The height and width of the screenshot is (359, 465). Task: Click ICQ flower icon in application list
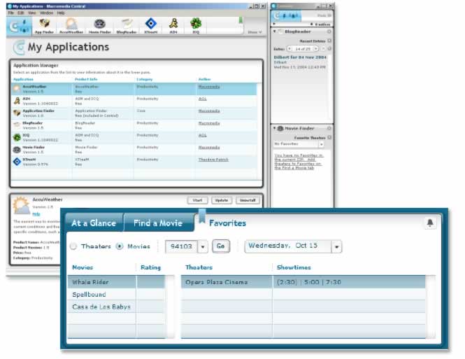[x=17, y=137]
